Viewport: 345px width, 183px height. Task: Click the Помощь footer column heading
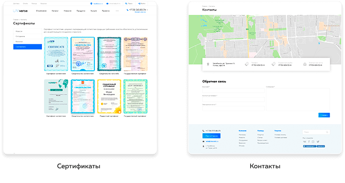coord(261,131)
